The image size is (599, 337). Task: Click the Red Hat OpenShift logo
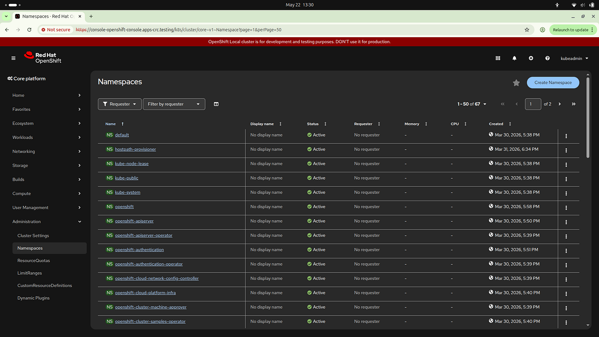tap(43, 58)
